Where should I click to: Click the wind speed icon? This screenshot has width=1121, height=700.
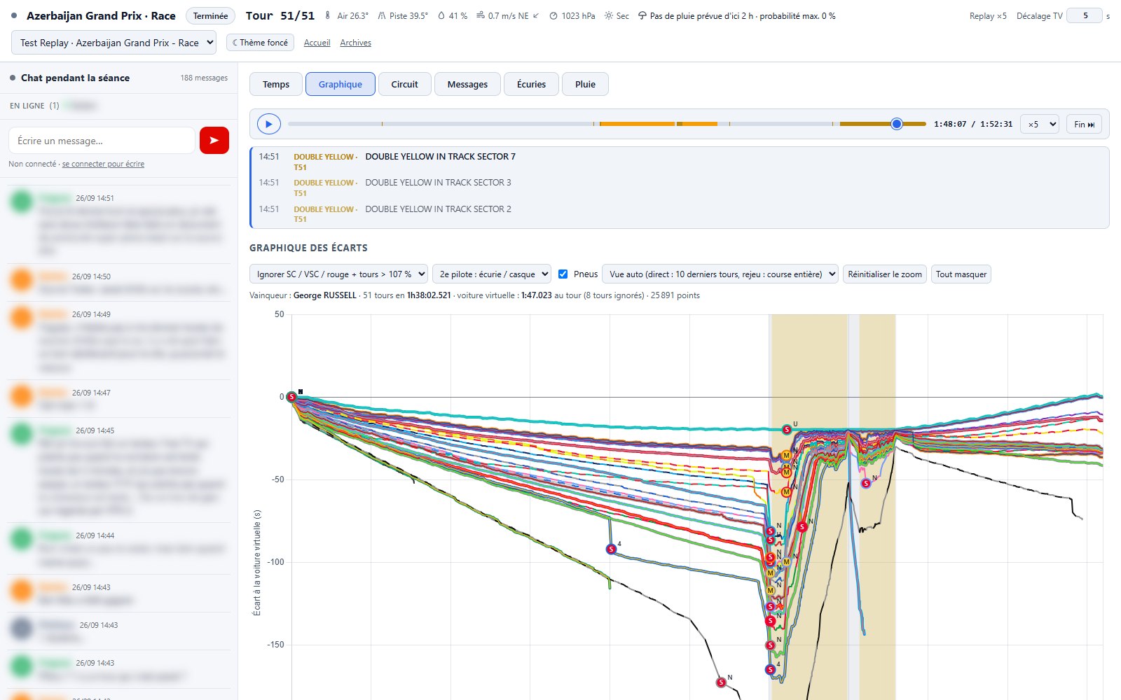click(x=480, y=15)
